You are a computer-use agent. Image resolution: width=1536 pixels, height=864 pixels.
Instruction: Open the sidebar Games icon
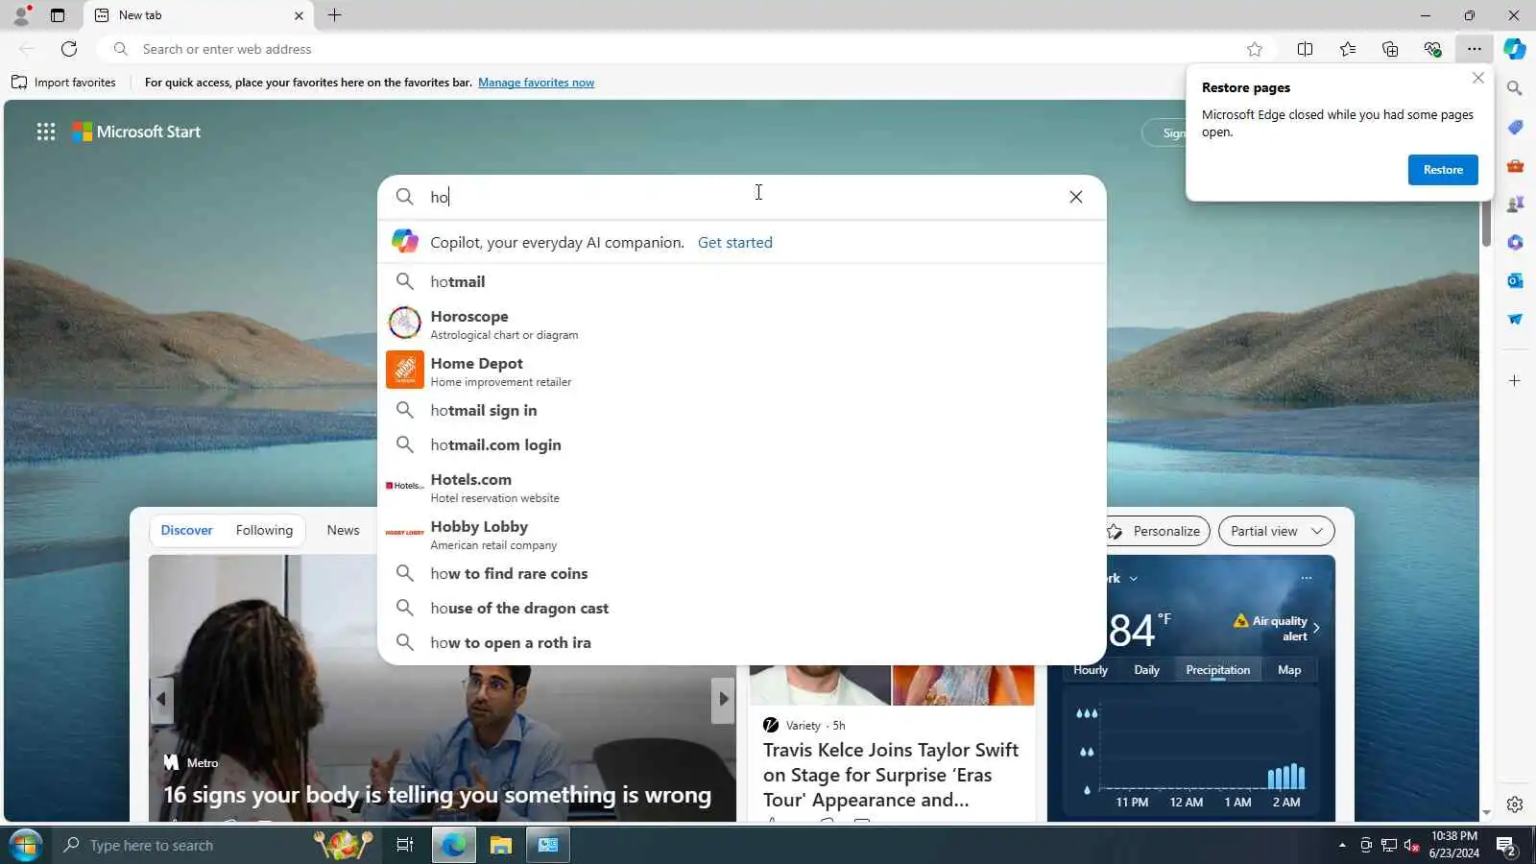coord(1515,204)
